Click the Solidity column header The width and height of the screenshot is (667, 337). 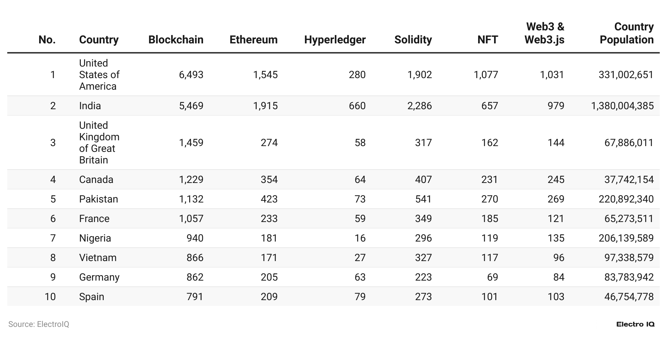tap(413, 39)
